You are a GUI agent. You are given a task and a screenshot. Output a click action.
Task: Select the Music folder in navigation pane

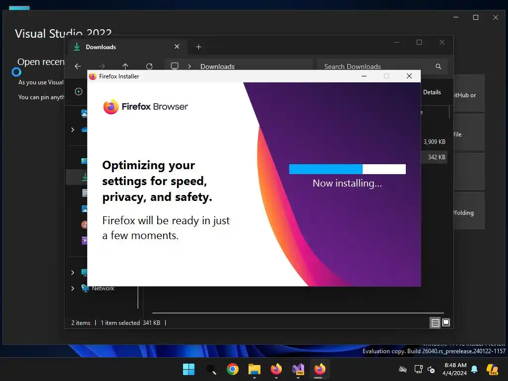[x=84, y=224]
